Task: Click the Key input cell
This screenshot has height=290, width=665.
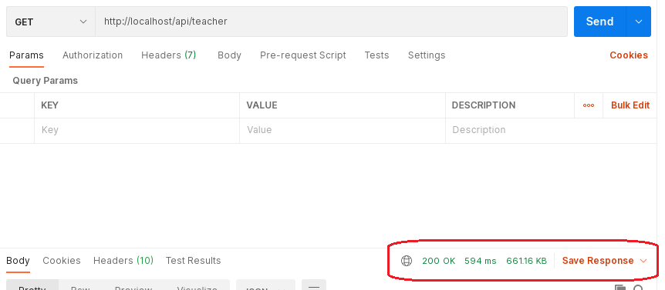Action: click(137, 130)
